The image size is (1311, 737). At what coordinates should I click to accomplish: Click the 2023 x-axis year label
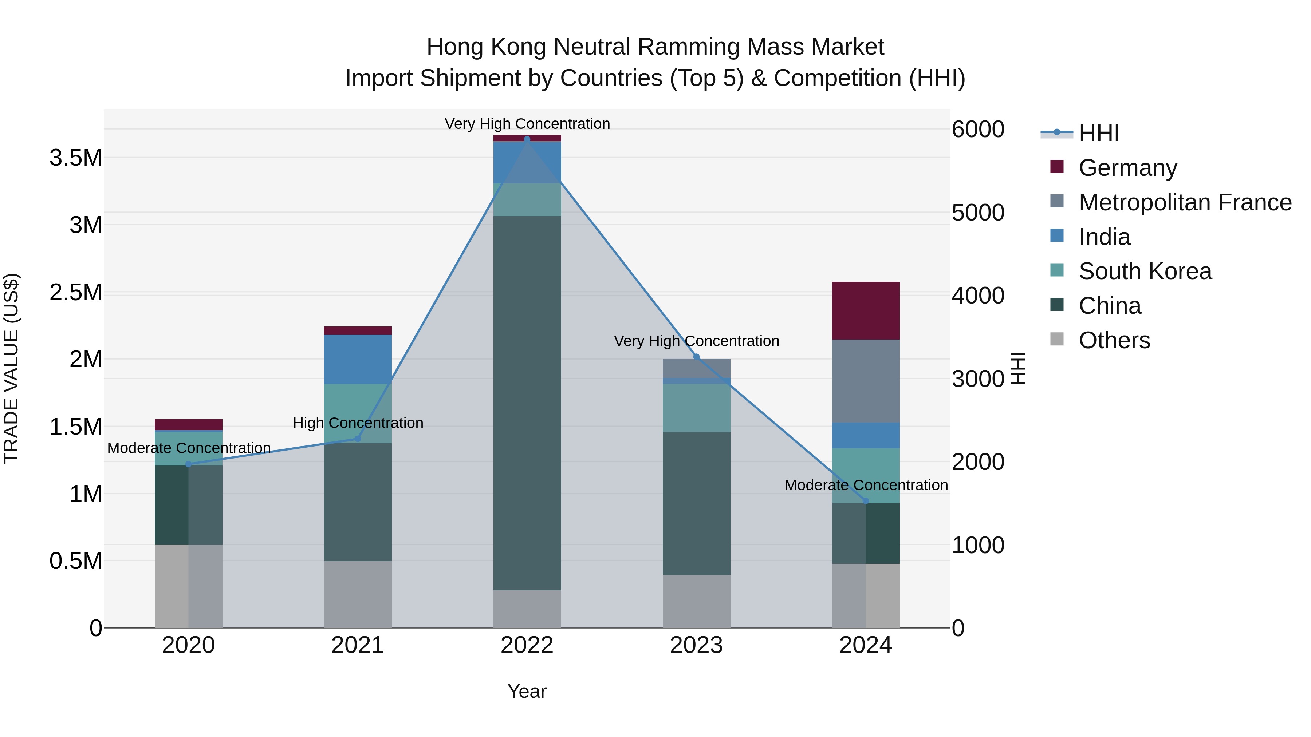tap(697, 645)
